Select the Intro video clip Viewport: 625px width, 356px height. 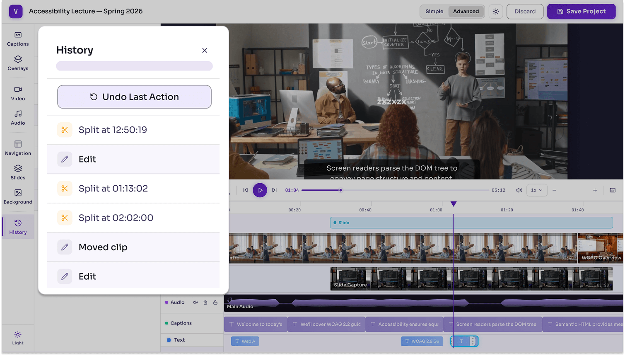click(403, 248)
